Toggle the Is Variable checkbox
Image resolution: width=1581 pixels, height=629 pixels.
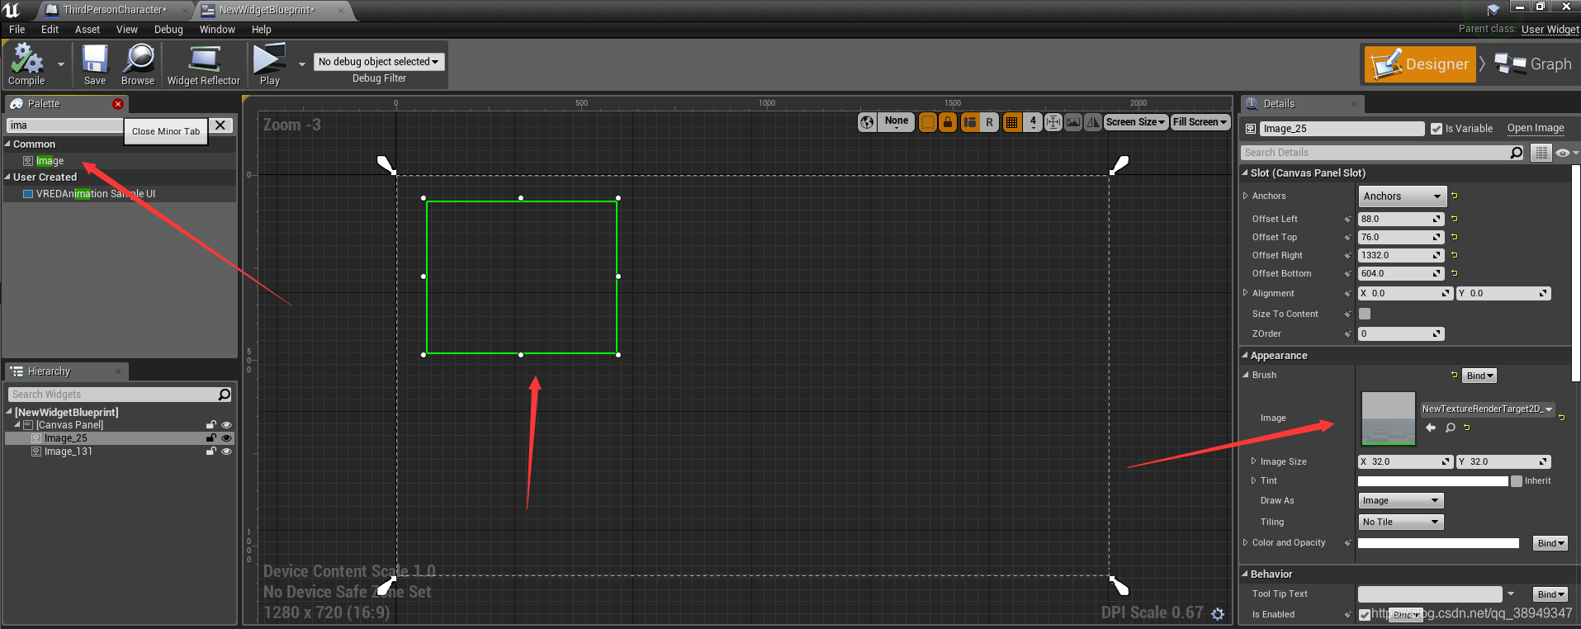click(1437, 129)
